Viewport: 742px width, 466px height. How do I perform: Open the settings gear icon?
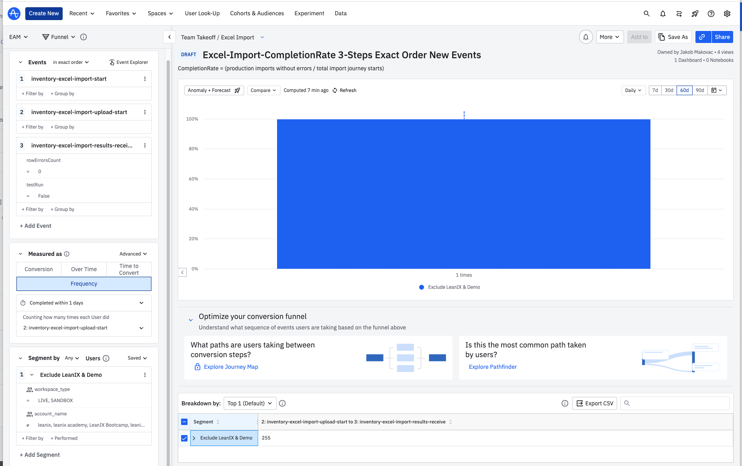point(727,13)
